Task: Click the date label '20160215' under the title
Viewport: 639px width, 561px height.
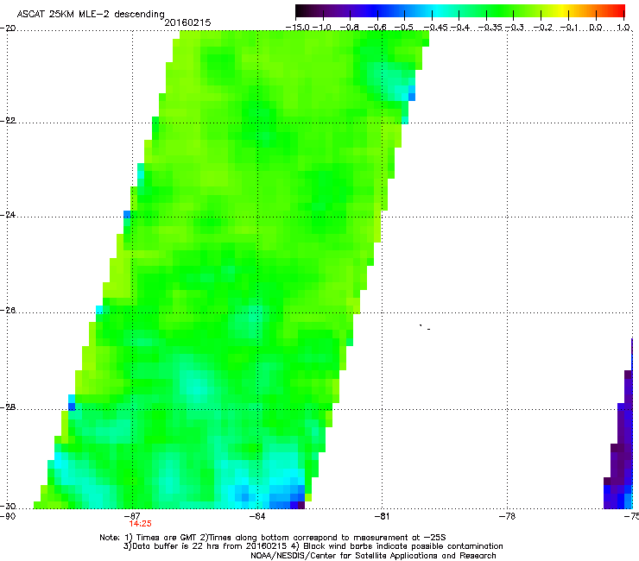Action: (x=187, y=22)
